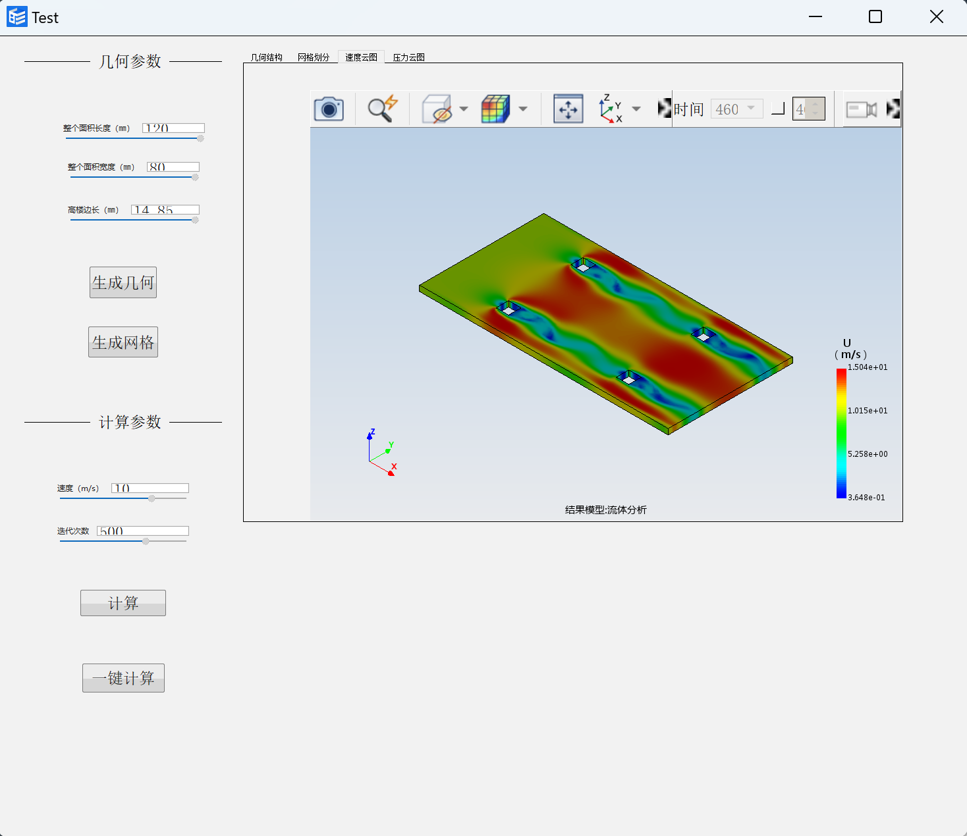Click the 1.015e+01 legend value
The image size is (967, 836).
click(868, 411)
